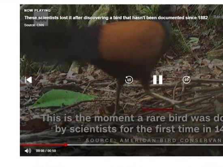The height and width of the screenshot is (167, 223).
Task: Go to the previous video
Action: [x=28, y=80]
